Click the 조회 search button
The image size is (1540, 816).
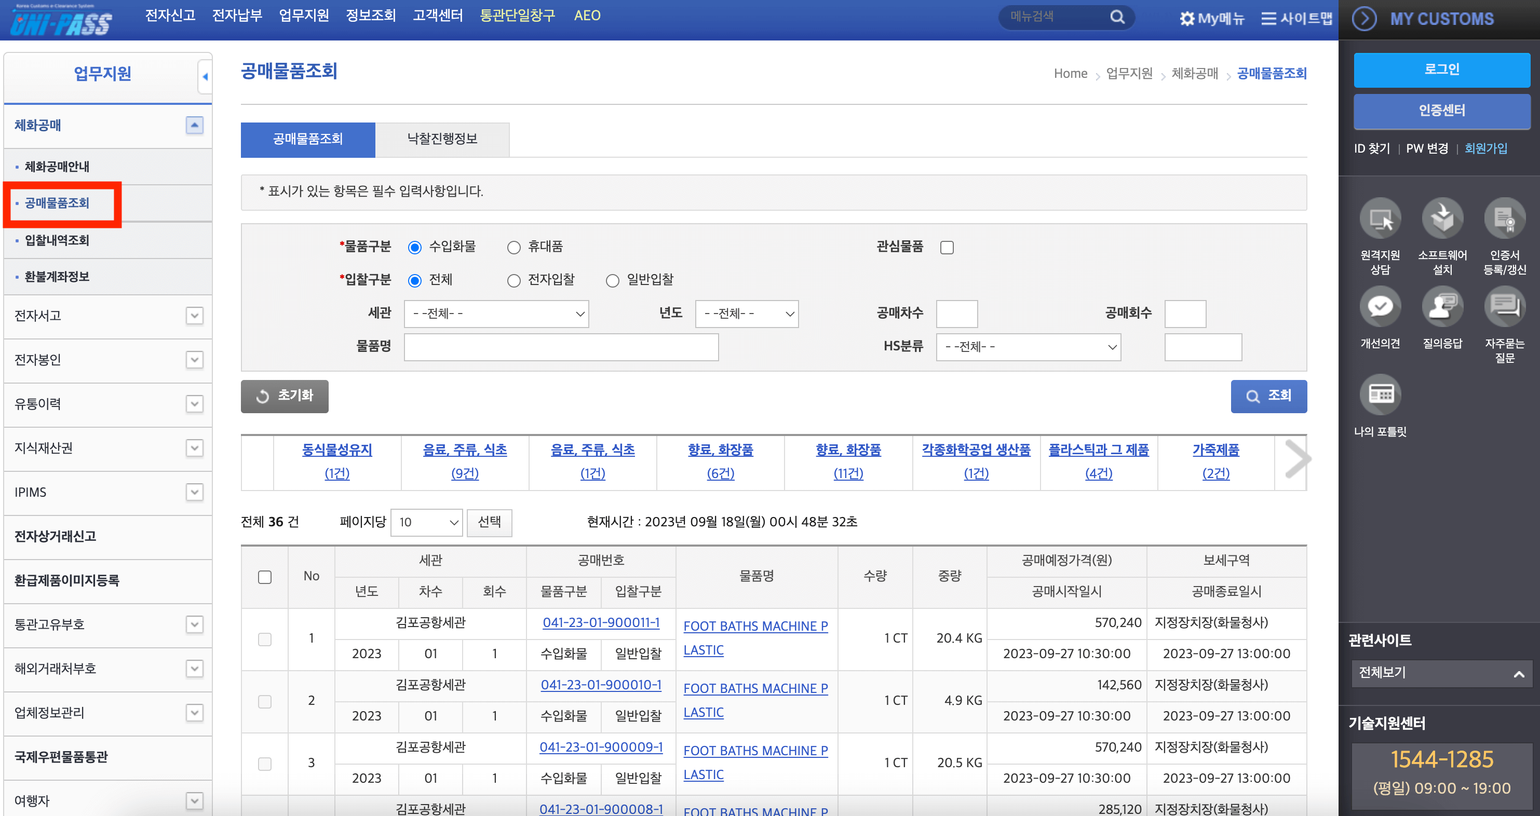tap(1268, 396)
